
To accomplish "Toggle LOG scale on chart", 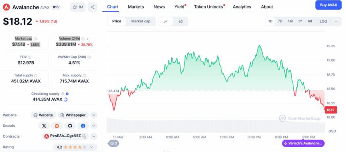I will (x=323, y=21).
